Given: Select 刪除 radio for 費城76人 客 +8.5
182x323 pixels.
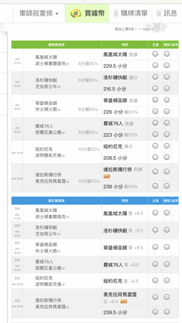Looking at the screenshot, I should coord(167,264).
